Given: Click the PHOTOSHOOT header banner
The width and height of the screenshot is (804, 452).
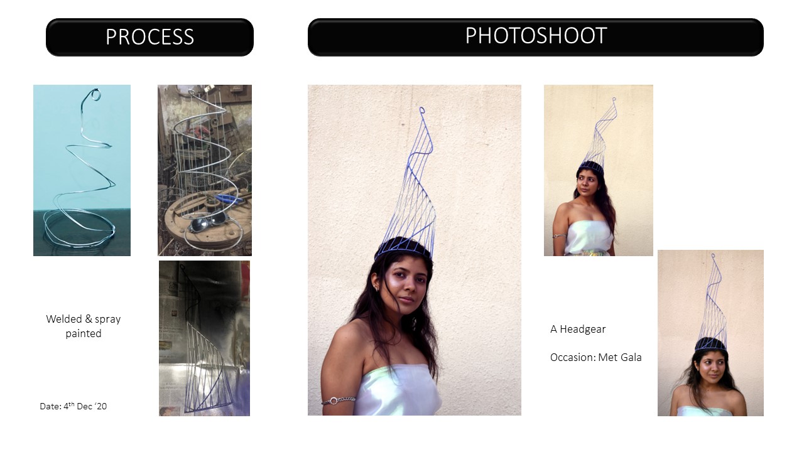Looking at the screenshot, I should pos(535,37).
